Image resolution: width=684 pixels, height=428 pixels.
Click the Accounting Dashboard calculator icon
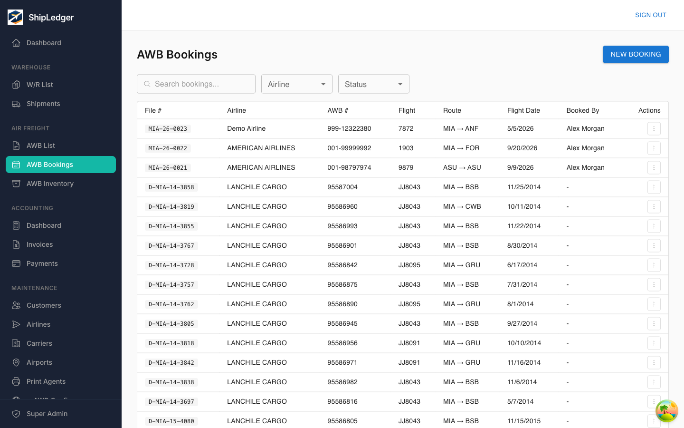(x=16, y=225)
